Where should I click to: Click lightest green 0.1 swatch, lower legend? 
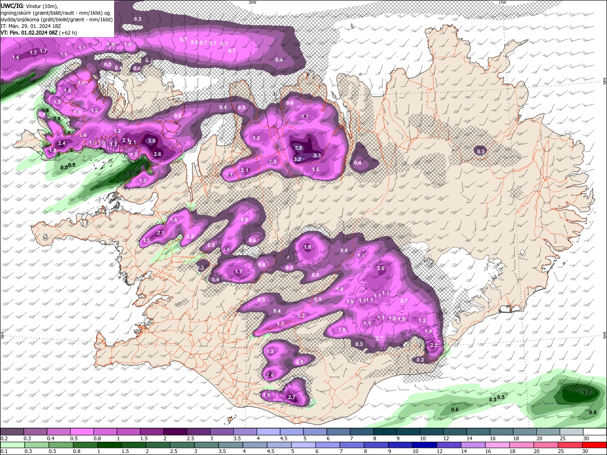coord(12,445)
